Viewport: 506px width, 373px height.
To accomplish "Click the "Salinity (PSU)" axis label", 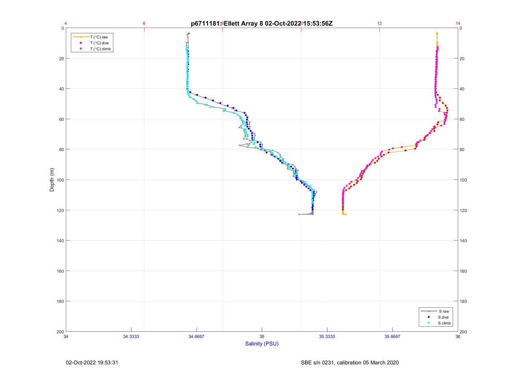I will (262, 343).
